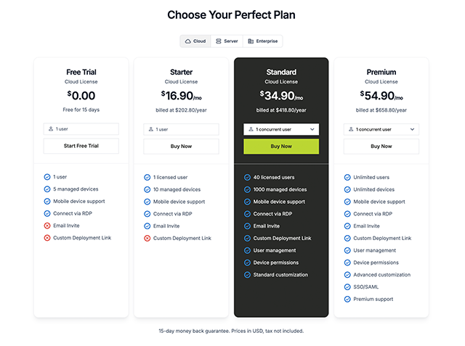Click the checkmark beside Premium SSO/SAML
This screenshot has width=465, height=346.
pyautogui.click(x=348, y=287)
